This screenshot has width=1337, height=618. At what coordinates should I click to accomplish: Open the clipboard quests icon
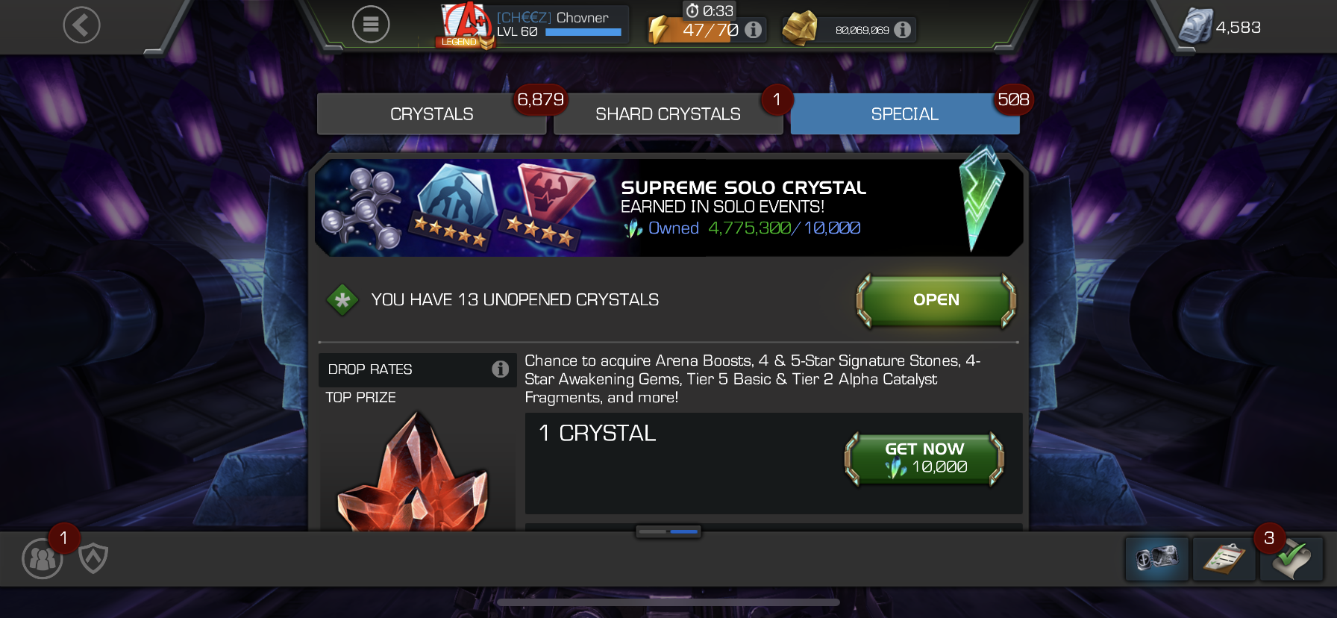click(1224, 558)
